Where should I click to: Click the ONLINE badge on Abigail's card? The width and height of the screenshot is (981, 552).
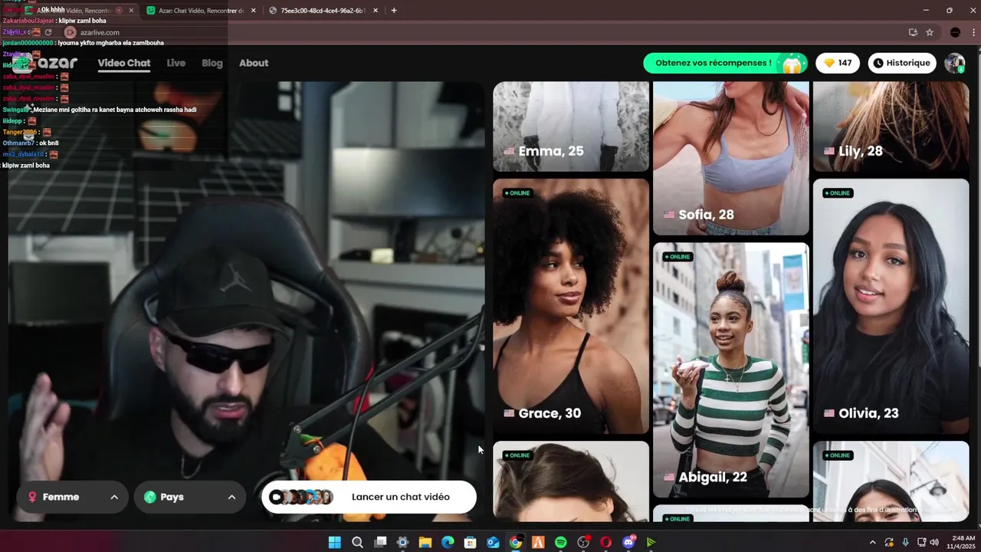[x=678, y=257]
